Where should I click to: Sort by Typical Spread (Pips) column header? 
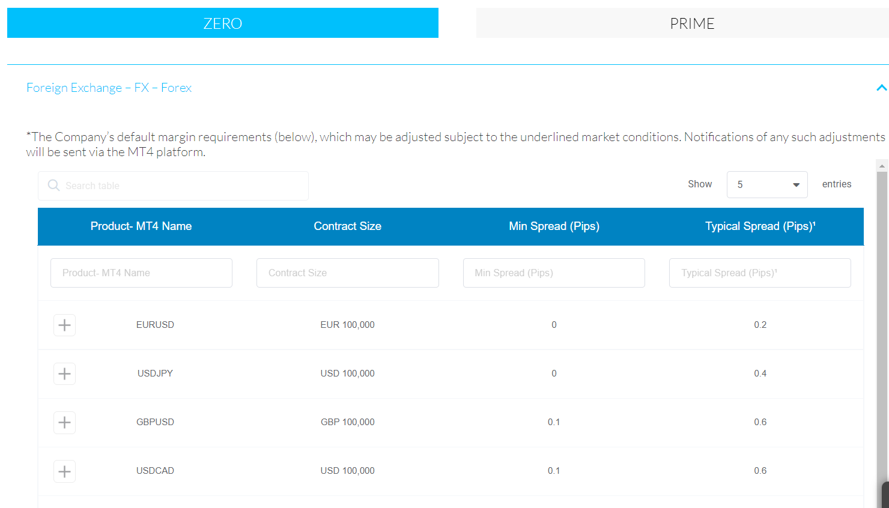tap(760, 226)
